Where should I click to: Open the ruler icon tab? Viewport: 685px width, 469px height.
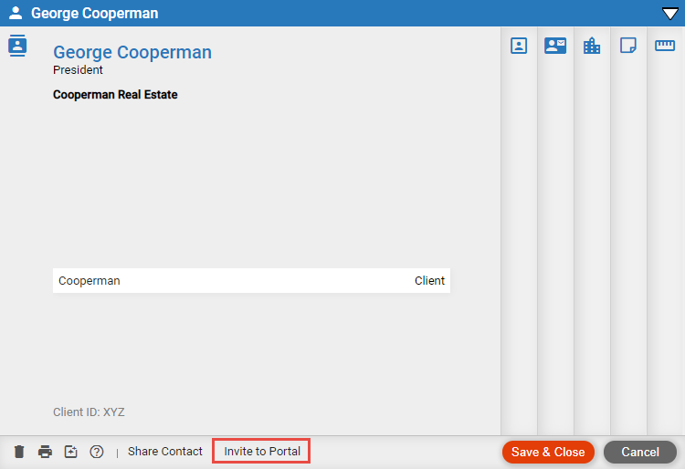tap(665, 46)
